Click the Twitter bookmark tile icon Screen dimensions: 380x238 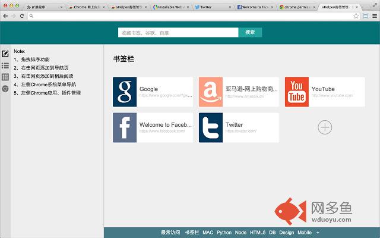pos(211,127)
